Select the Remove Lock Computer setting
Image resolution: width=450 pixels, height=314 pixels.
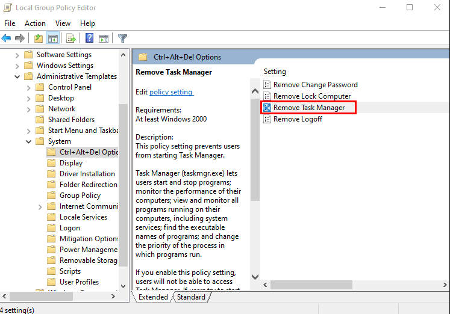click(x=312, y=96)
